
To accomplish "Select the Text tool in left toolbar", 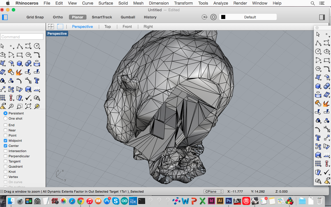I will 36,80.
